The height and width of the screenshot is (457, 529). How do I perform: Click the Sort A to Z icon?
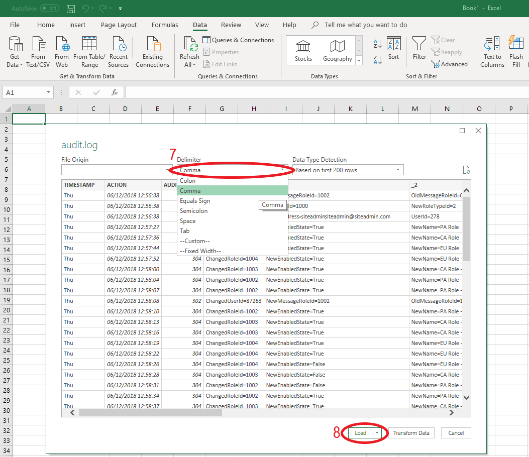coord(378,44)
